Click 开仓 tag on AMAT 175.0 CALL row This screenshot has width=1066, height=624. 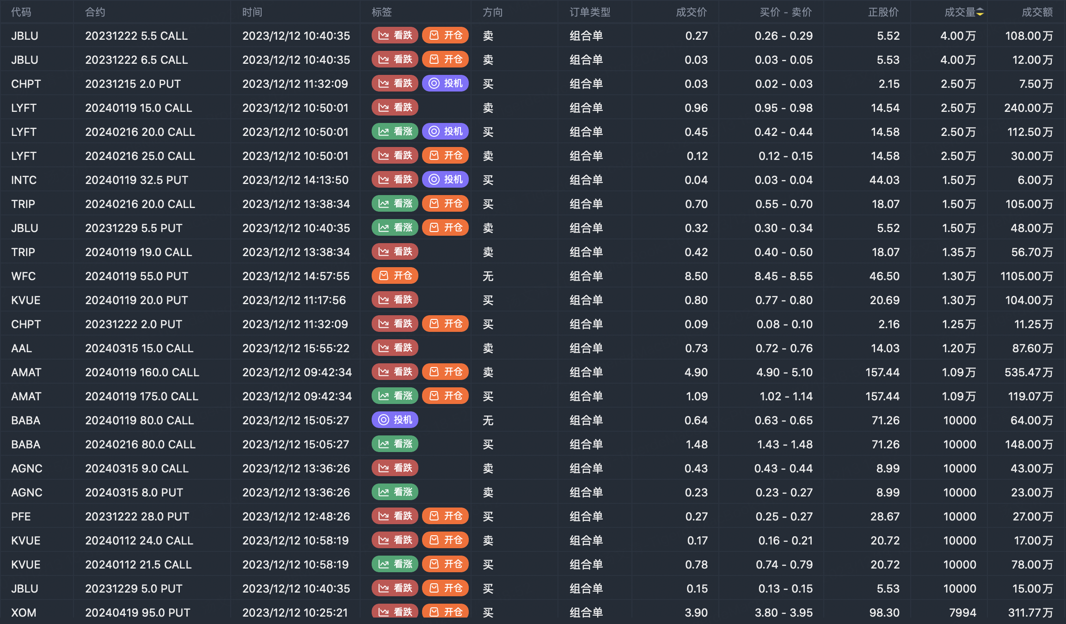point(445,396)
